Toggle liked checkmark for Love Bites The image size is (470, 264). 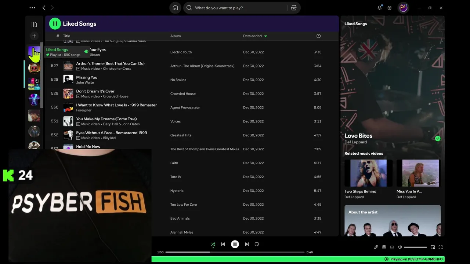point(438,139)
